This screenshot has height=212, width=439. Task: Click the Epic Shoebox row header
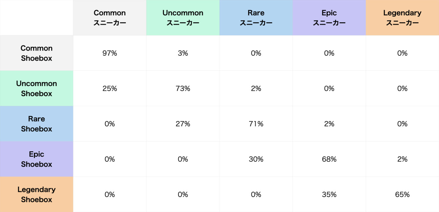pyautogui.click(x=37, y=159)
